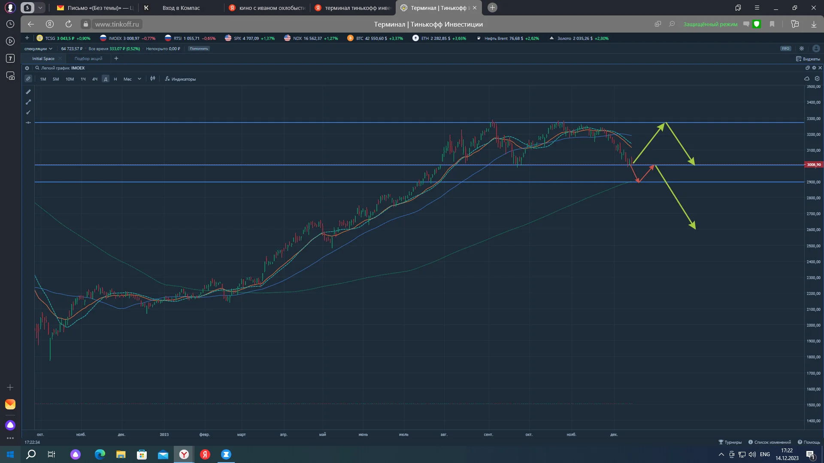Search instrument in Легкий график field
This screenshot has width=824, height=463.
(60, 68)
